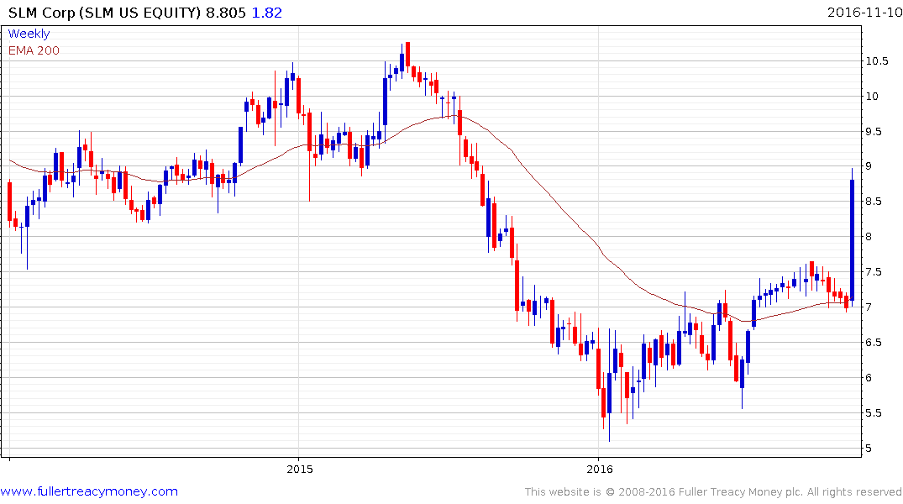Click the 7.5 price axis label

[874, 272]
